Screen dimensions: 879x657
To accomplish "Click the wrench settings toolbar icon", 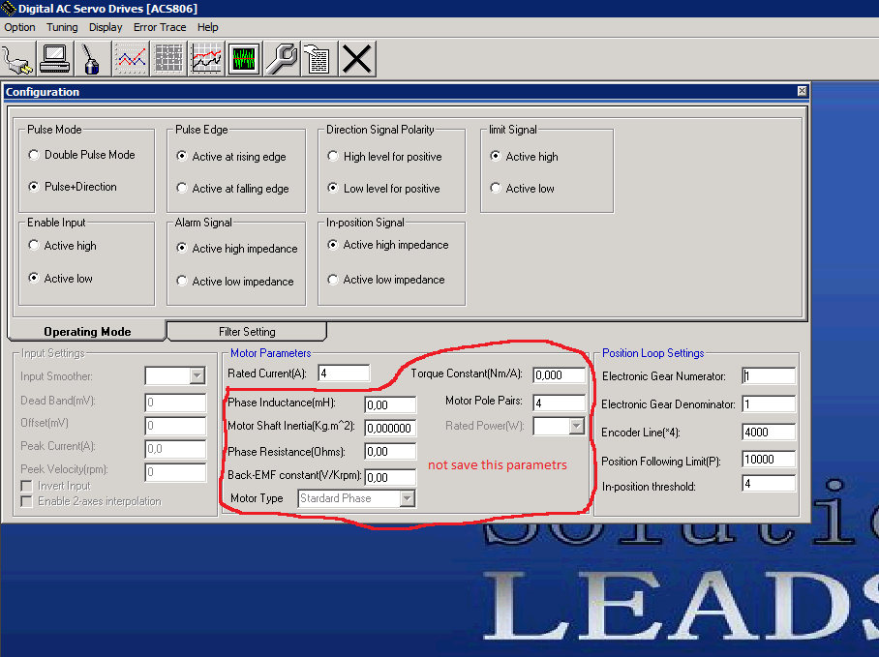I will pyautogui.click(x=282, y=59).
